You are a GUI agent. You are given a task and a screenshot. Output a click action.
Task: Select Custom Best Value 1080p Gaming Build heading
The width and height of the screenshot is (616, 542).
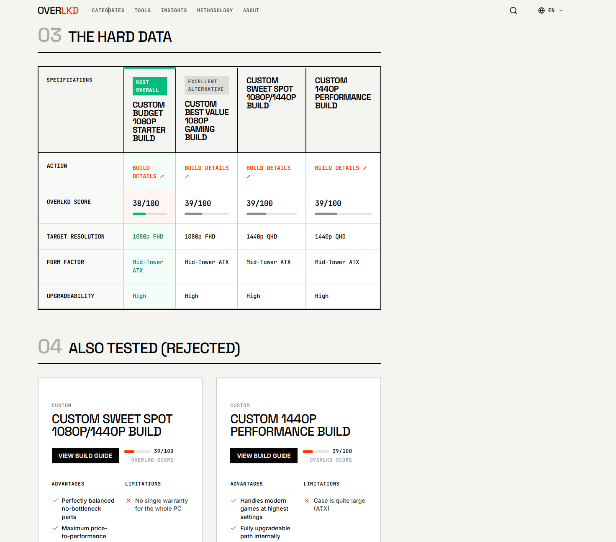(207, 121)
